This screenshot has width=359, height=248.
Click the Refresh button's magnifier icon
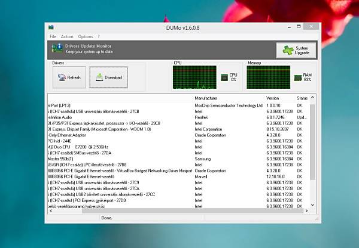62,77
